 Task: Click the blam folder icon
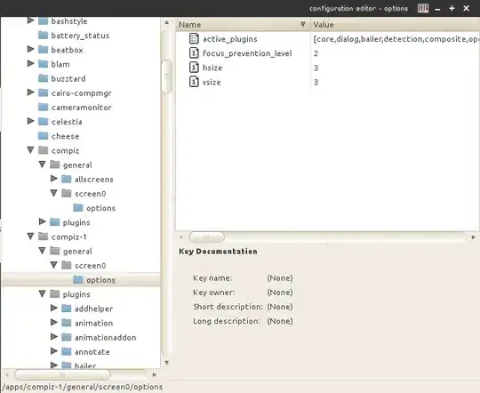(x=44, y=64)
